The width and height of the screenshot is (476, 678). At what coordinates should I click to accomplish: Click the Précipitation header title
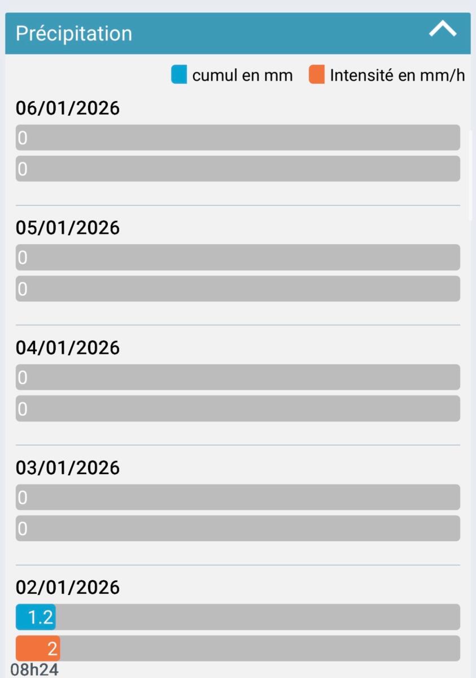coord(73,33)
